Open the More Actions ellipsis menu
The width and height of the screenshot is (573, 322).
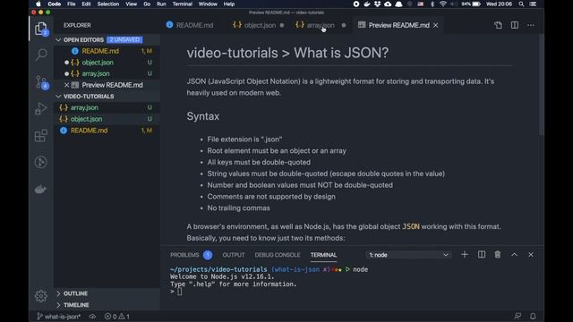coord(531,25)
